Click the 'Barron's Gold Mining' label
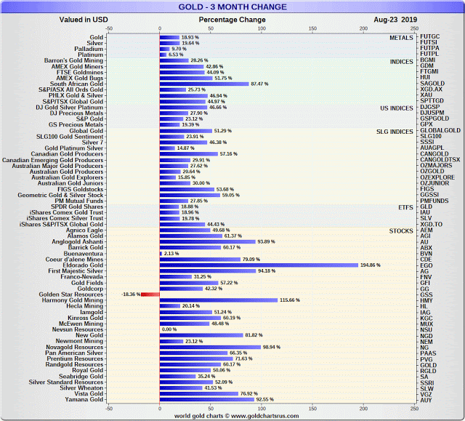 [73, 60]
